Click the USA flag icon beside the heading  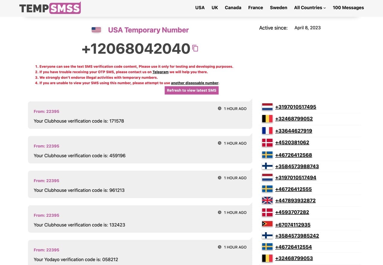pyautogui.click(x=96, y=30)
